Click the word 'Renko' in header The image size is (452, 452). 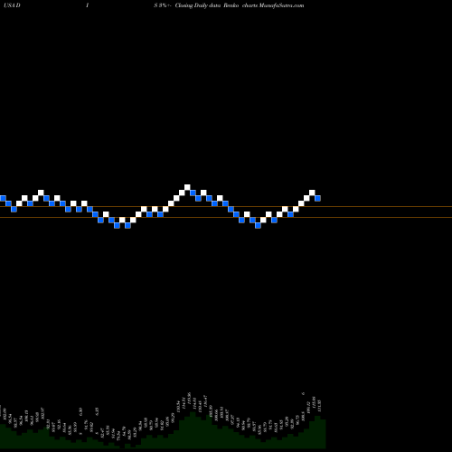tap(231, 5)
